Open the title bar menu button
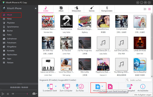 (x=138, y=3)
